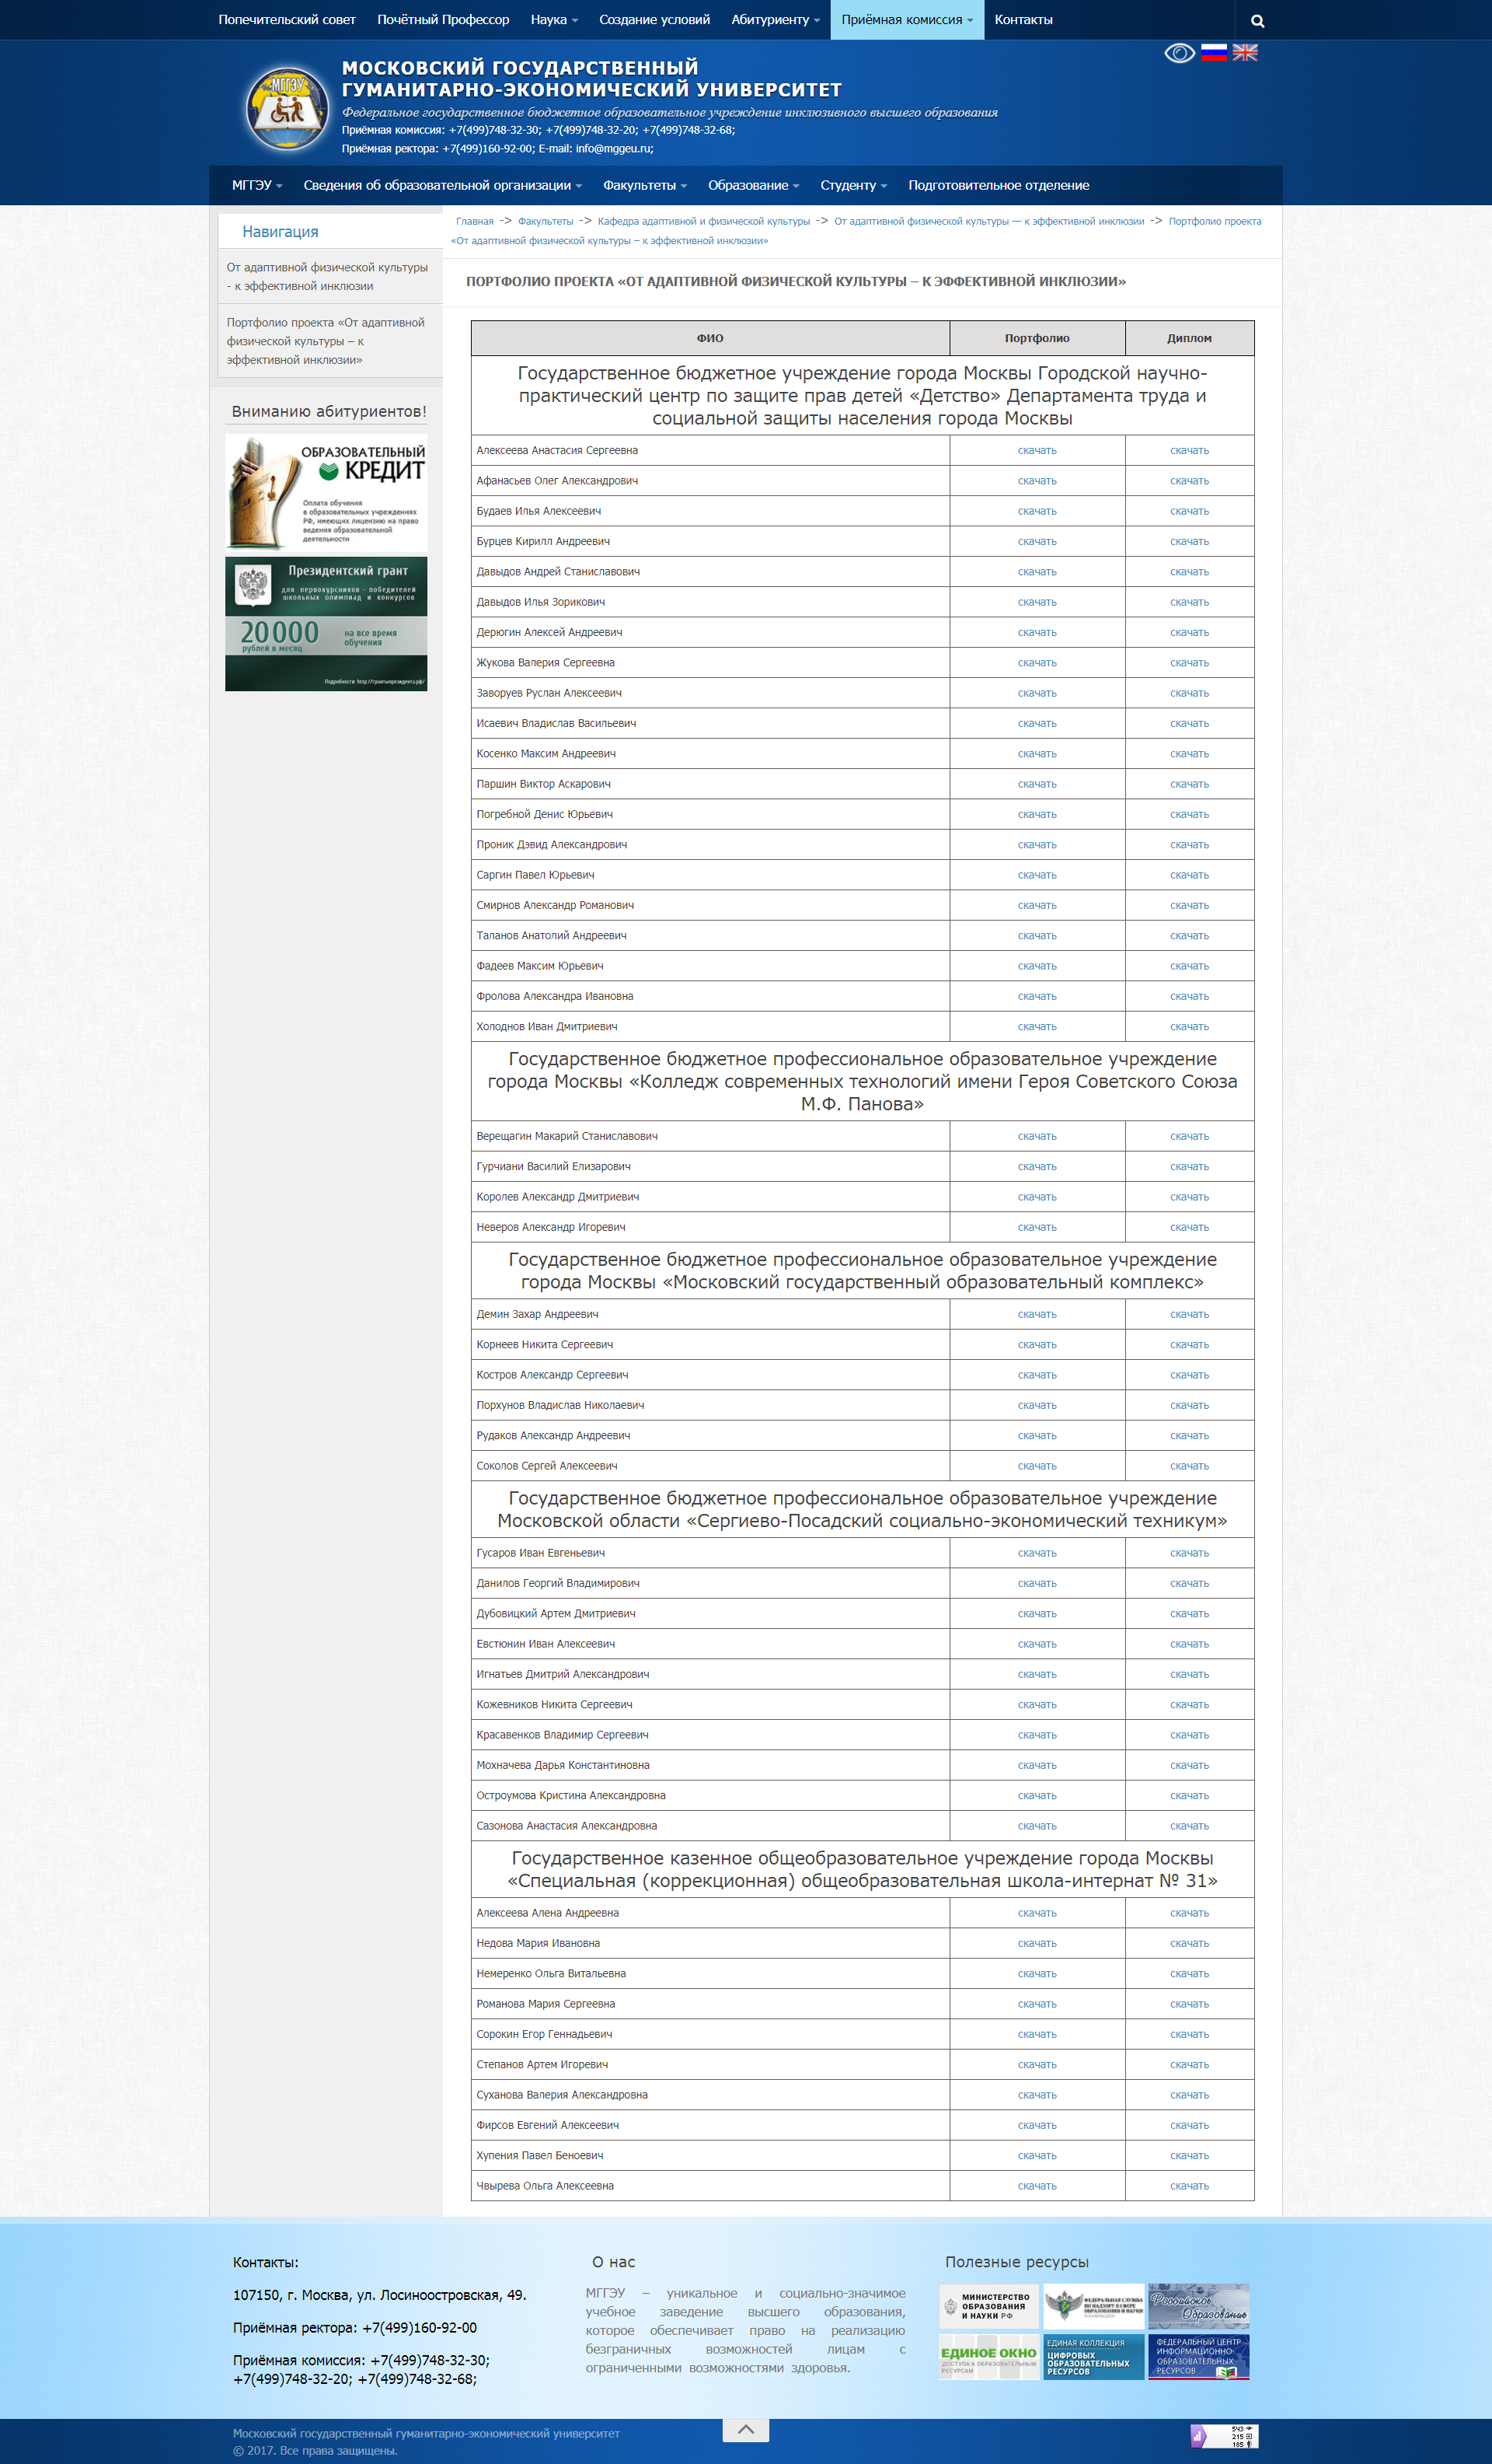Viewport: 1492px width, 2464px height.
Task: Switch to Russian flag language
Action: tap(1213, 53)
